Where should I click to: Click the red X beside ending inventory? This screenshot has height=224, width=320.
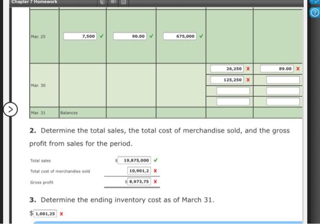coord(61,214)
